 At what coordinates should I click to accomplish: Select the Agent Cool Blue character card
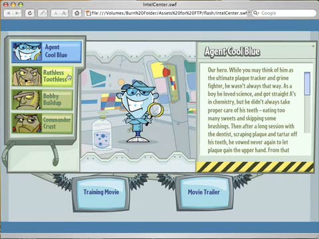pyautogui.click(x=47, y=52)
